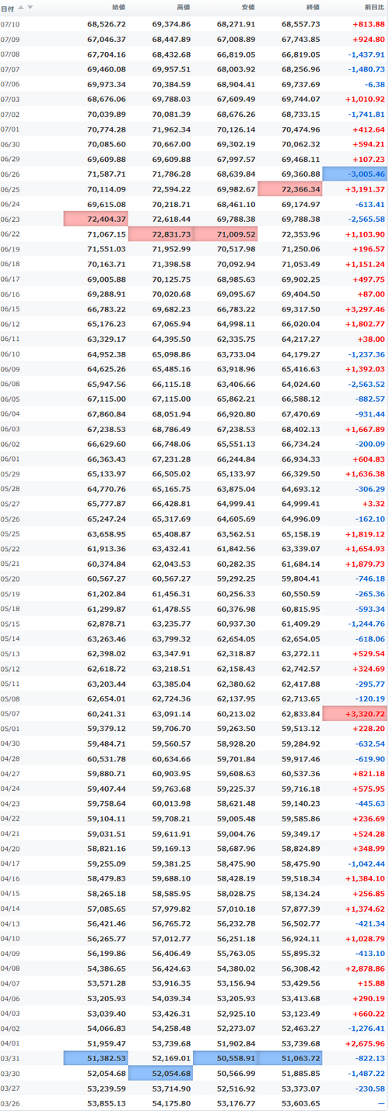Click the 前日比 column header
The width and height of the screenshot is (389, 1111).
[x=373, y=9]
